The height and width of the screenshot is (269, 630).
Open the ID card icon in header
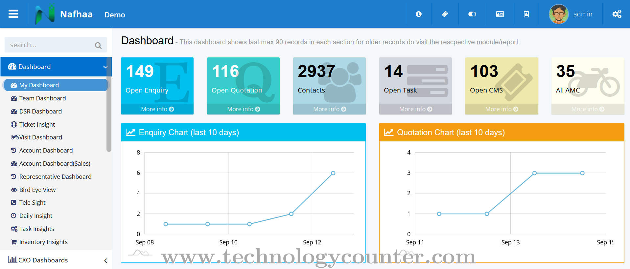pos(500,14)
